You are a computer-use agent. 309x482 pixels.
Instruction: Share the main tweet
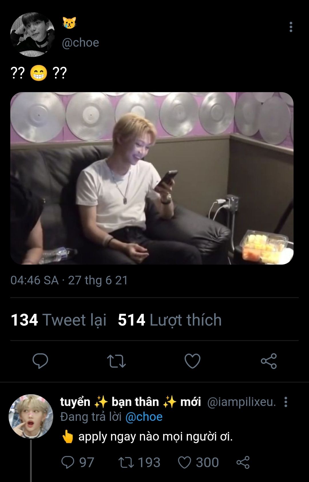[x=269, y=361]
